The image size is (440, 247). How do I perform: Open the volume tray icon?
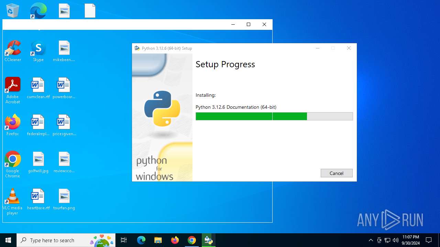[395, 240]
